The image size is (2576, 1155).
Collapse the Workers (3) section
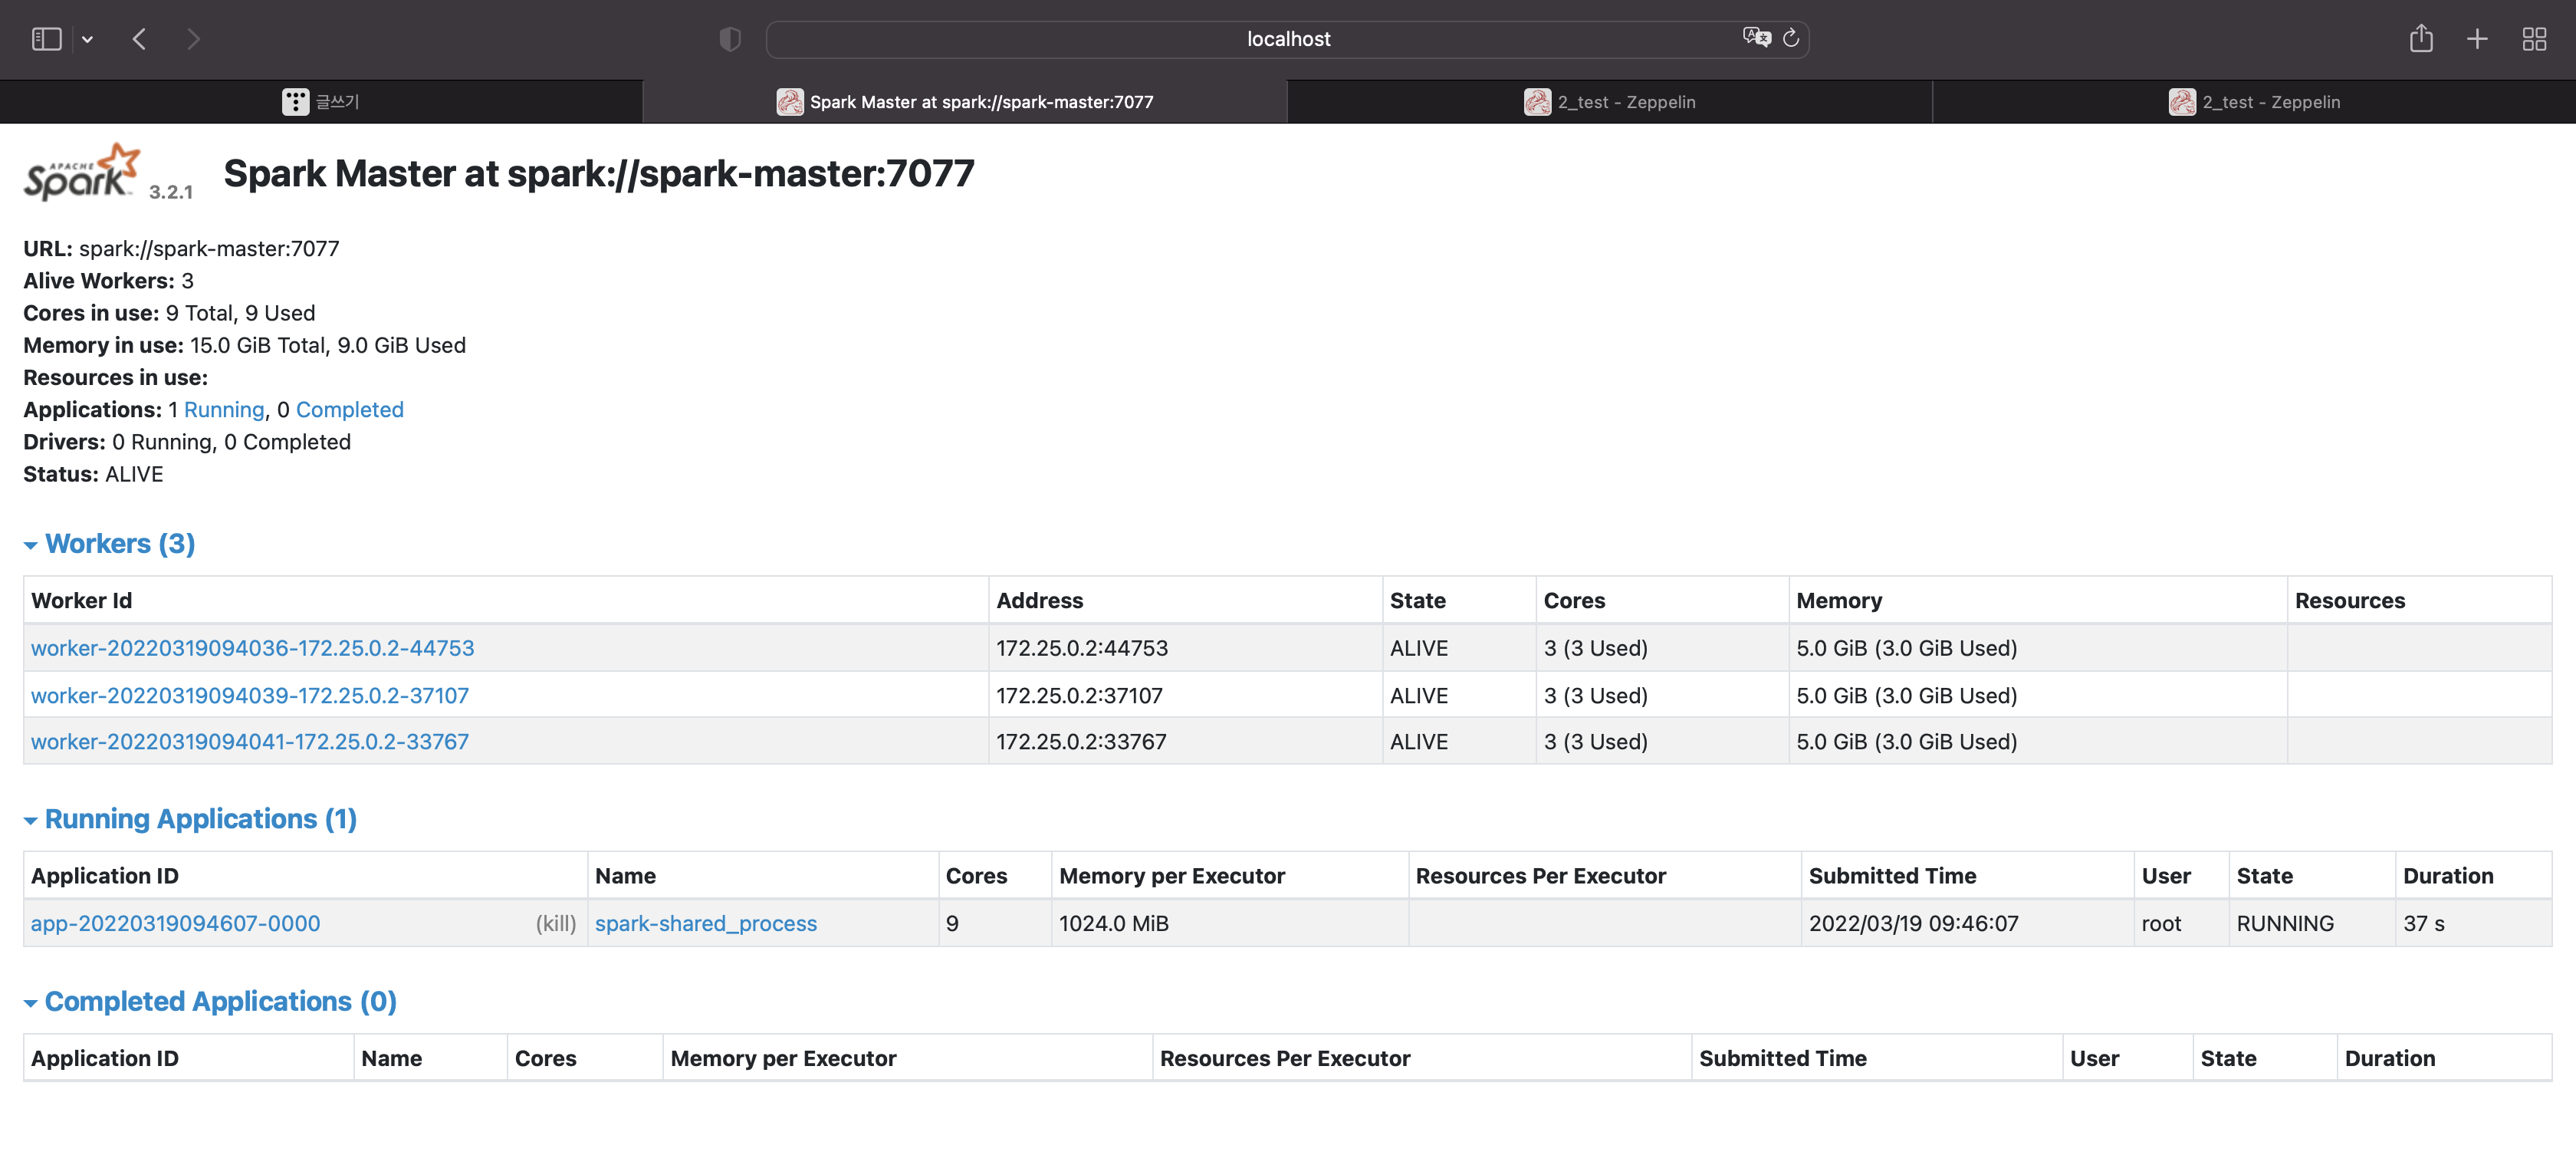[119, 544]
